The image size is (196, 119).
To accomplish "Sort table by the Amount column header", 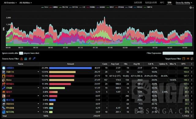I will [70, 64].
